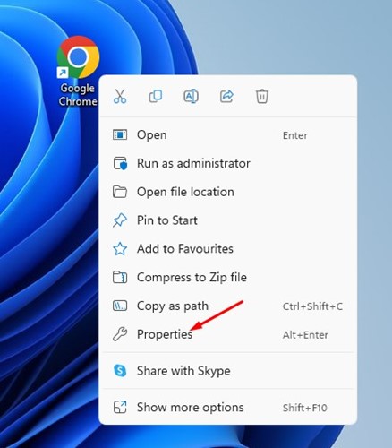
Task: Click the Ctrl+Shift+C shortcut text
Action: click(x=312, y=306)
